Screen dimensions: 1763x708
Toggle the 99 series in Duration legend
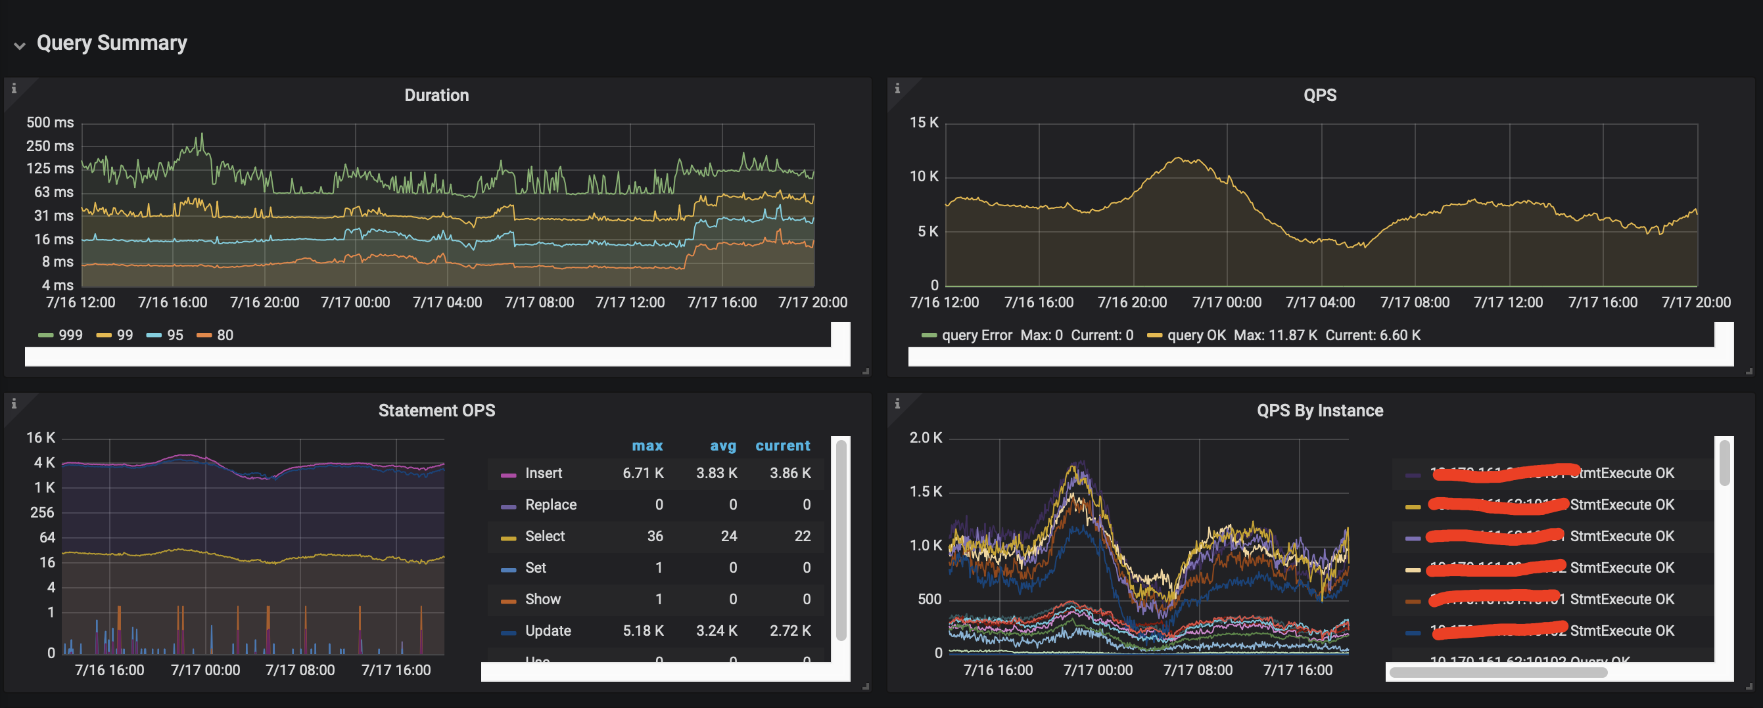coord(124,335)
